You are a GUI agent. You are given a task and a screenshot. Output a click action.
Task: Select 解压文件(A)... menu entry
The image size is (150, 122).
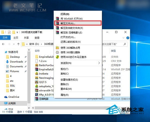tap(78, 23)
